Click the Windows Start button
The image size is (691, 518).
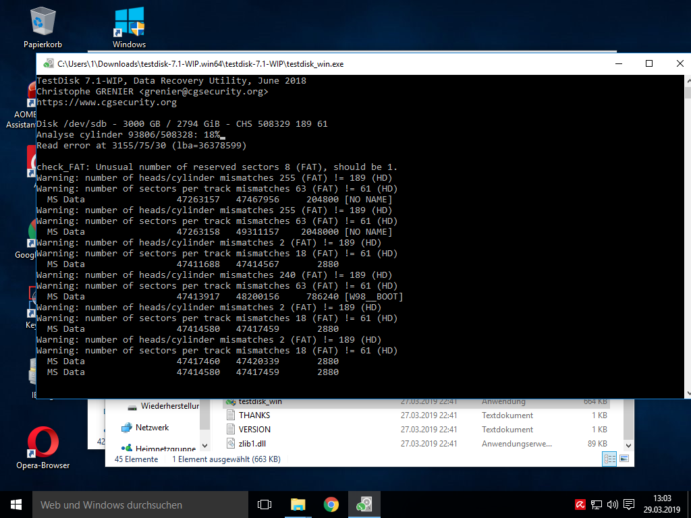pyautogui.click(x=15, y=505)
